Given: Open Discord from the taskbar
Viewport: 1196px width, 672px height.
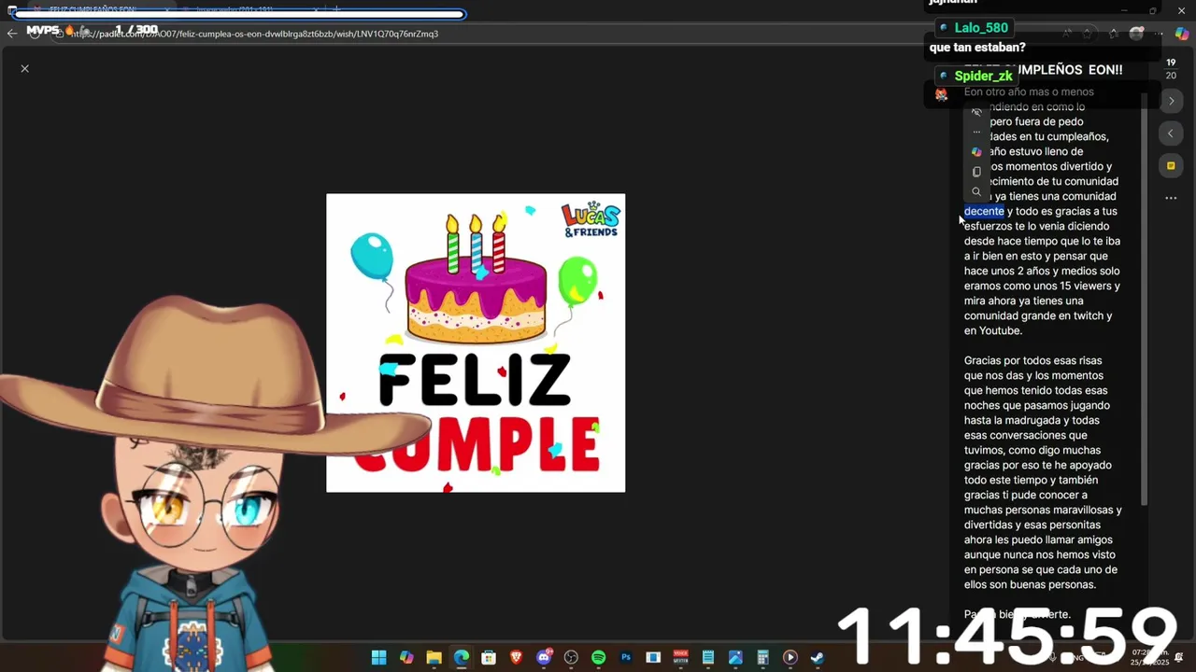Looking at the screenshot, I should [x=544, y=657].
